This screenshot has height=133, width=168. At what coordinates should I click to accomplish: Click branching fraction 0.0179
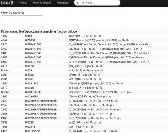tap(29, 66)
